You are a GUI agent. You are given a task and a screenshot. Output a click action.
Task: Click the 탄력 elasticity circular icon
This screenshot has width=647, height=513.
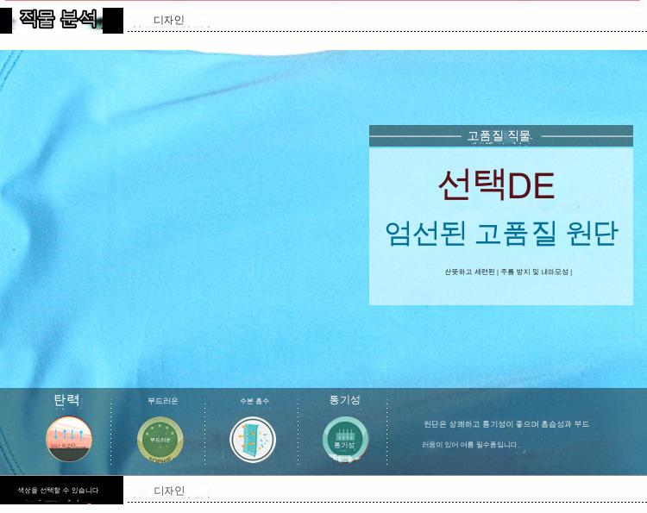(x=69, y=438)
